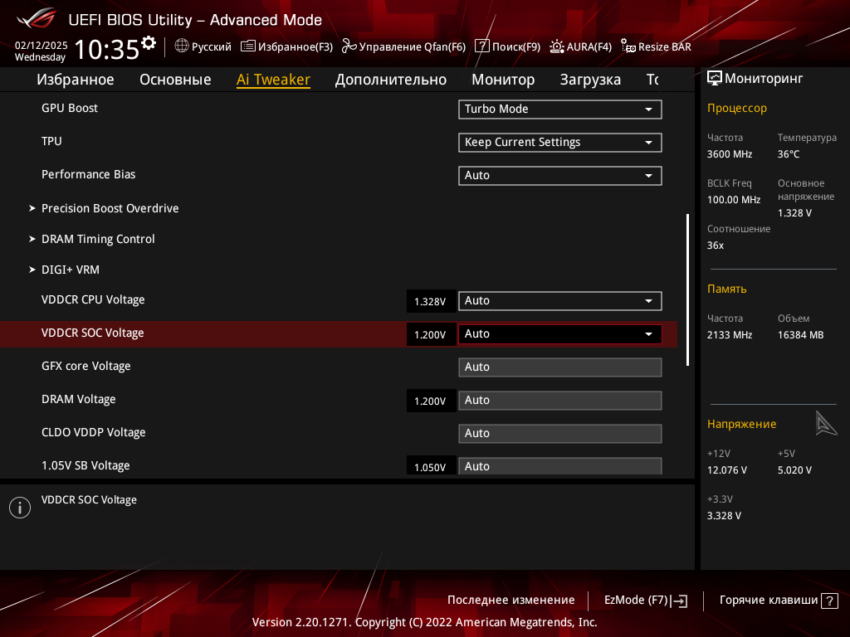Click the GFX core Voltage input field
This screenshot has width=850, height=637.
point(560,367)
